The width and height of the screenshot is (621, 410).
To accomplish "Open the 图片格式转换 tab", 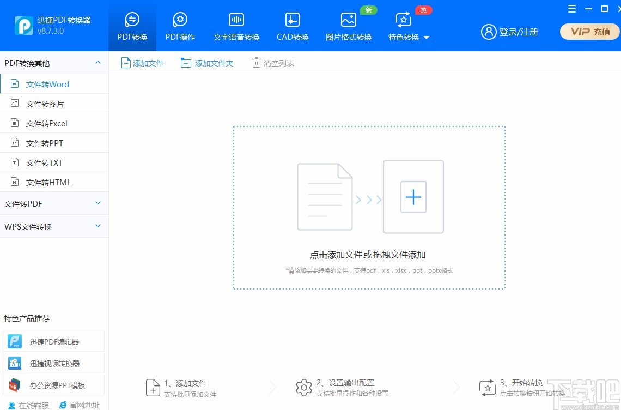I will point(349,26).
